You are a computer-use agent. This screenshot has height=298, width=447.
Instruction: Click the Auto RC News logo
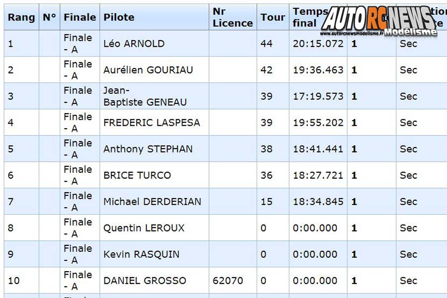377,19
